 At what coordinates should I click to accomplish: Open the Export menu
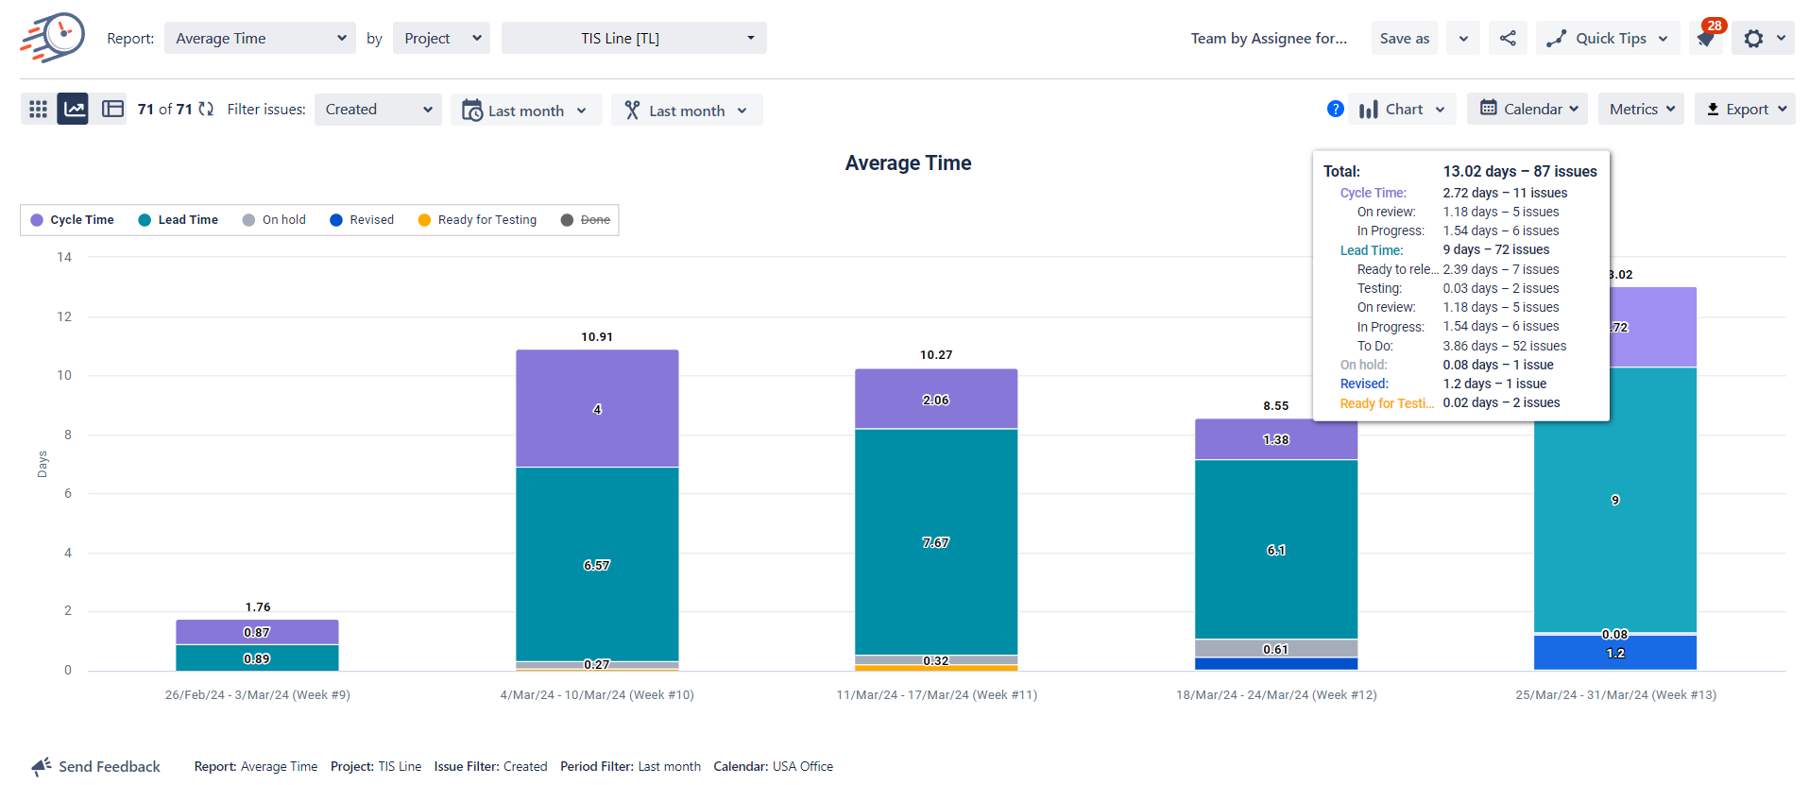1745,110
